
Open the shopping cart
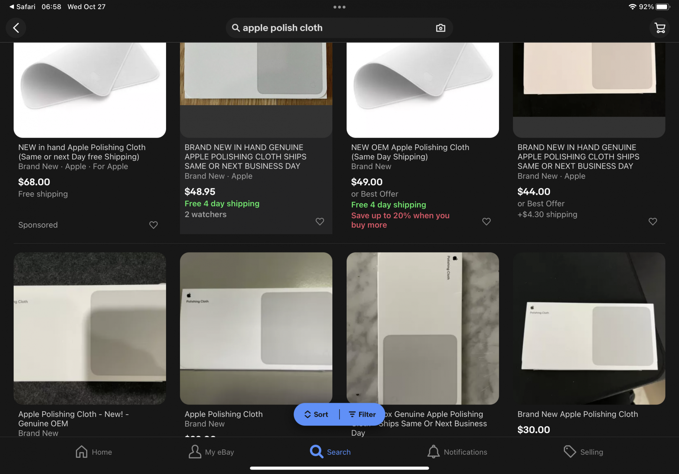click(659, 28)
